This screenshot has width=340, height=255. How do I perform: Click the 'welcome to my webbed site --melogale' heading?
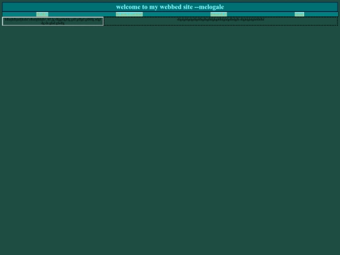click(170, 7)
